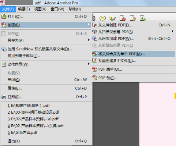Choose 打印(P)... menu entry

tap(46, 97)
